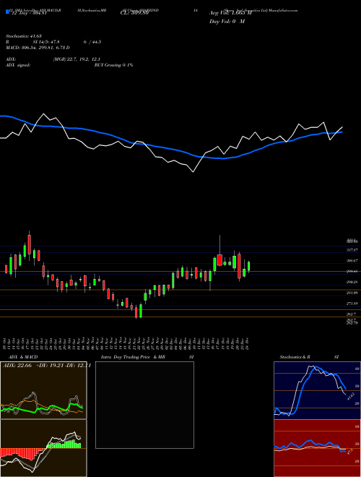Click the 317.87 price axis label
Screen dimensions: 361x477
[x=353, y=250]
